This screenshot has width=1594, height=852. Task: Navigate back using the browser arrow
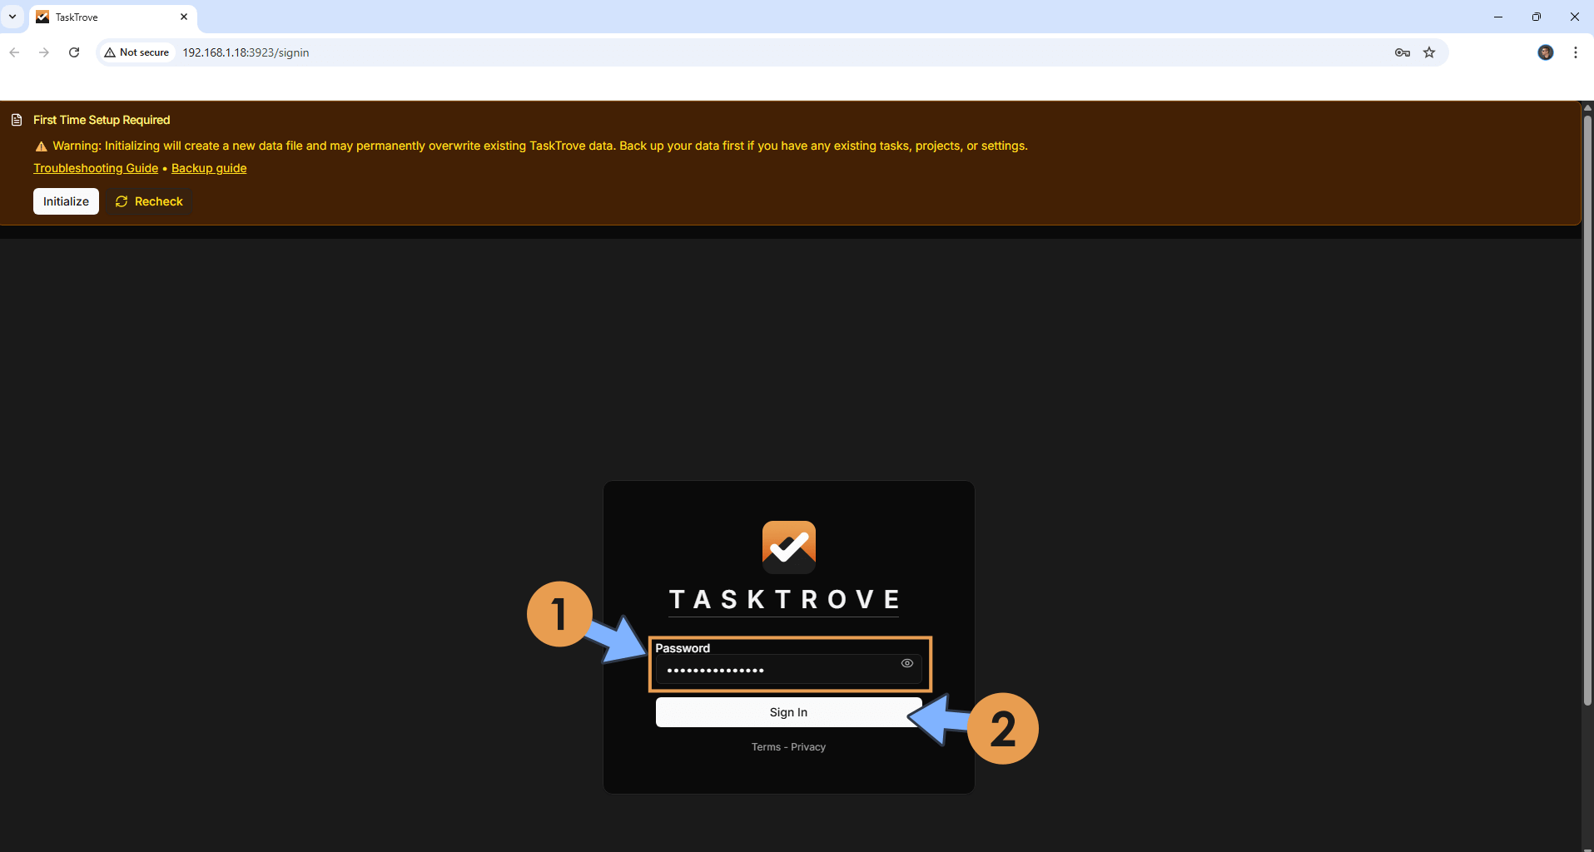[x=14, y=52]
